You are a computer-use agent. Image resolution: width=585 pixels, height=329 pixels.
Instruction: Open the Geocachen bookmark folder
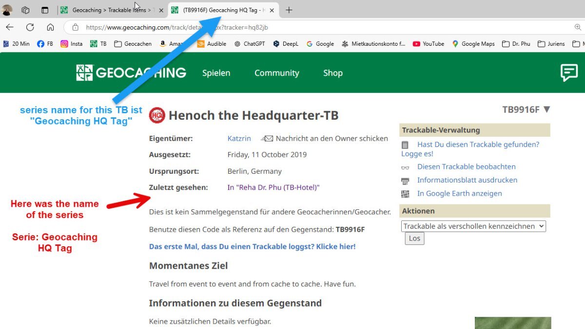pos(133,44)
